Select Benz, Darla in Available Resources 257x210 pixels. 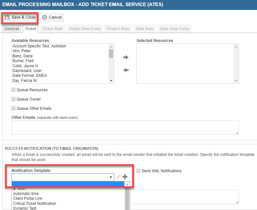23,56
